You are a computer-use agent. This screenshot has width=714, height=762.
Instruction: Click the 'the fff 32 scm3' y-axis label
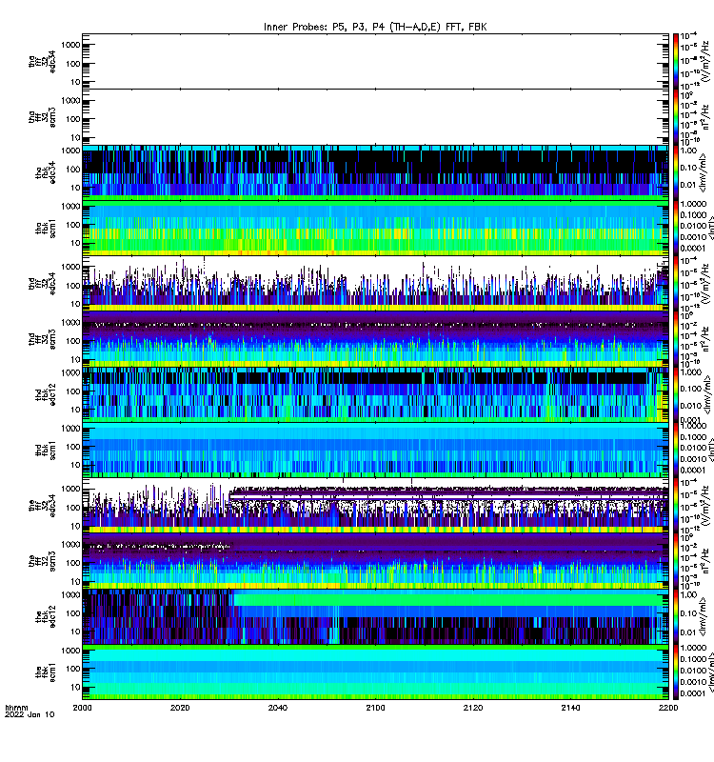coord(42,561)
